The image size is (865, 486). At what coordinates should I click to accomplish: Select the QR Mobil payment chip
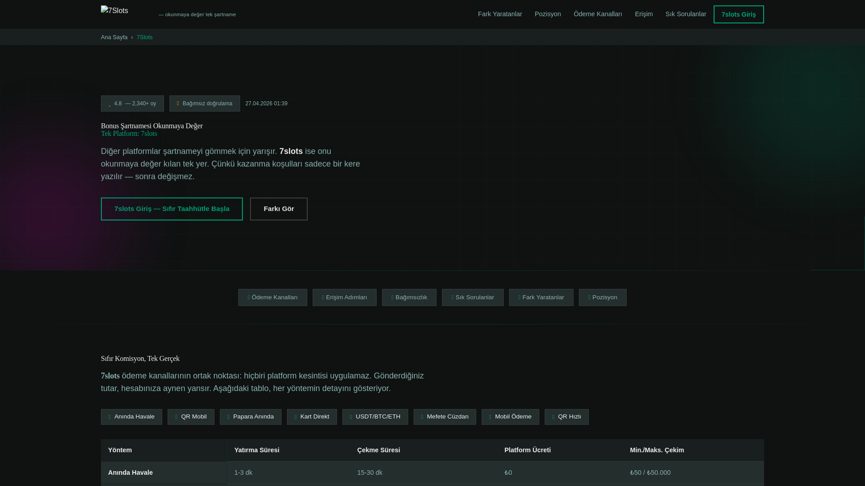tap(191, 417)
